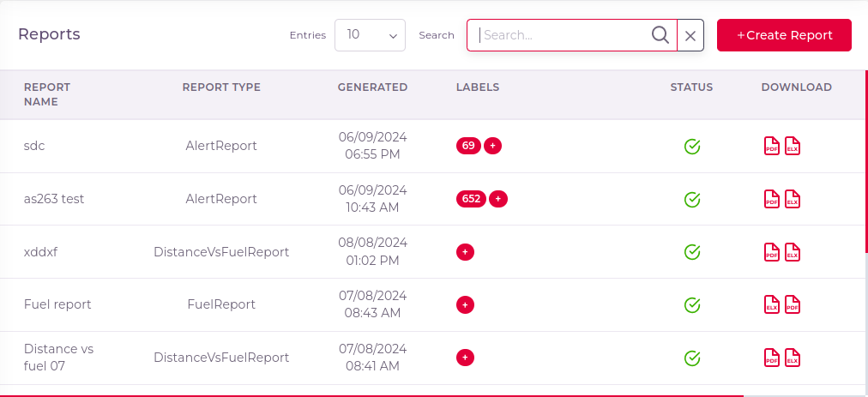Click the GENERATED column header
868x397 pixels.
tap(372, 87)
